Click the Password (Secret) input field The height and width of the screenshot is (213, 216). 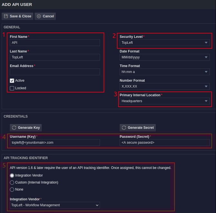point(164,142)
